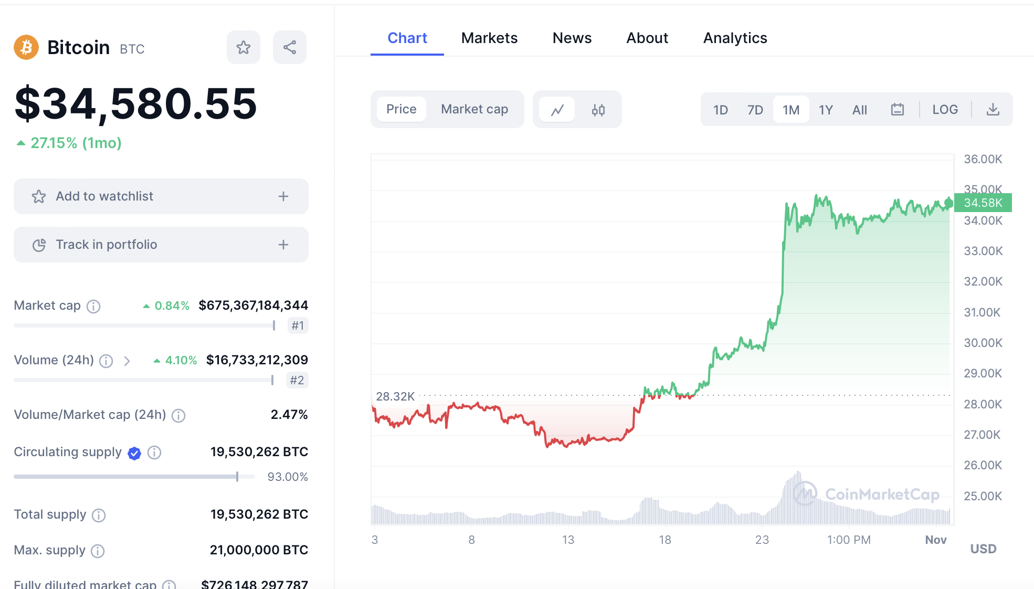Viewport: 1034px width, 589px height.
Task: Toggle the LOG scale option
Action: click(945, 110)
